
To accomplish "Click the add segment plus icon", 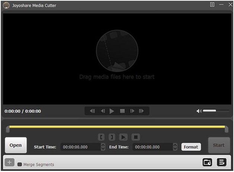I will [10, 162].
